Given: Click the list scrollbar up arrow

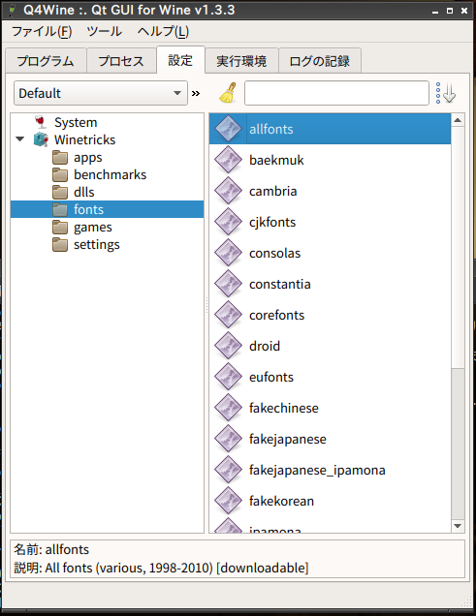Looking at the screenshot, I should pyautogui.click(x=458, y=120).
